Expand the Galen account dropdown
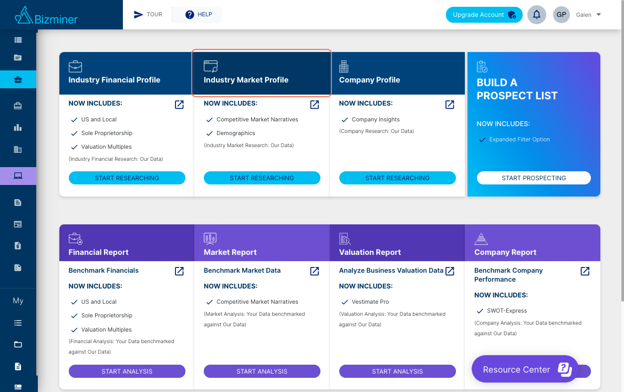The height and width of the screenshot is (392, 624). [x=589, y=15]
